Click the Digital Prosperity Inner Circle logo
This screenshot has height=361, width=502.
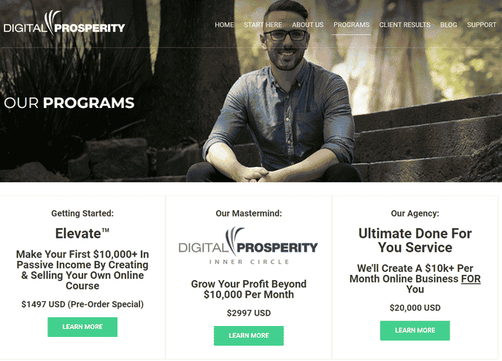pyautogui.click(x=248, y=246)
